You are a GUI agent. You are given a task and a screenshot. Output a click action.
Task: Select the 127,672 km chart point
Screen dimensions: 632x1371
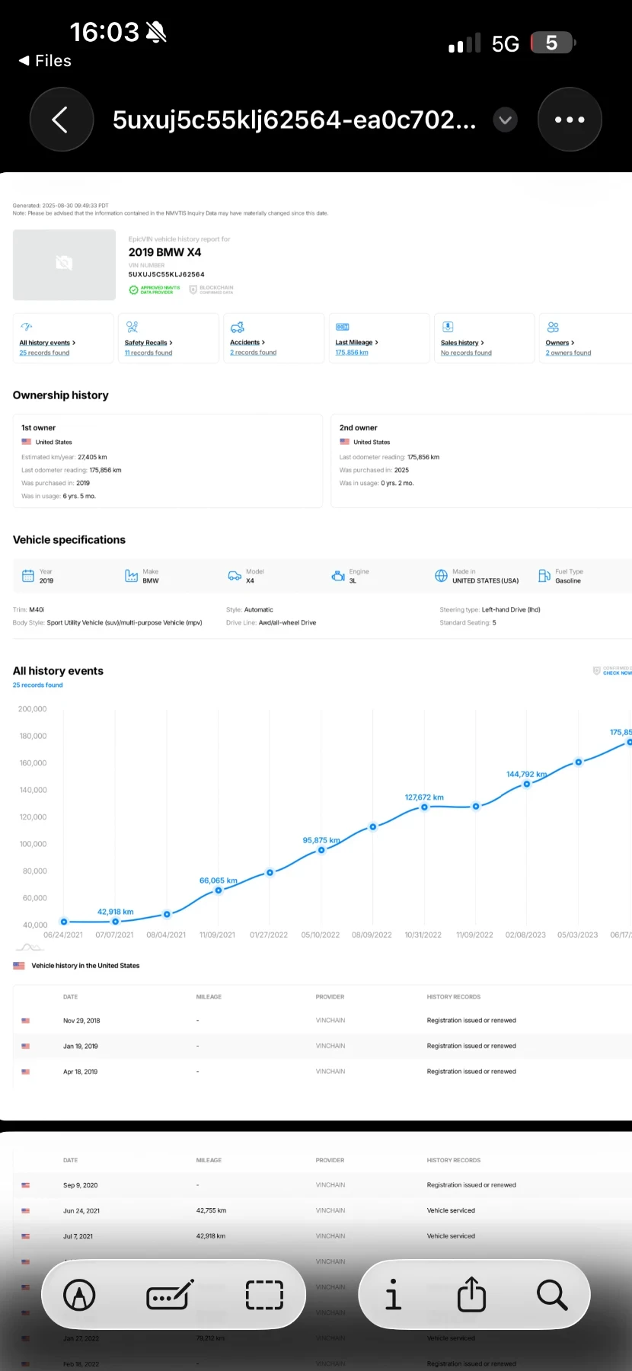425,807
